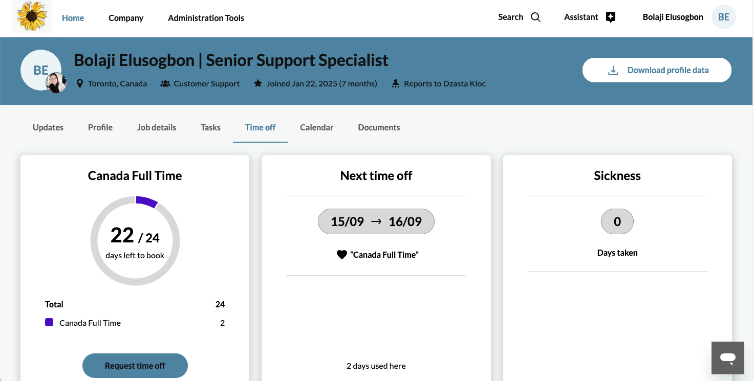The image size is (754, 381).
Task: Click Download profile data
Action: click(x=667, y=70)
